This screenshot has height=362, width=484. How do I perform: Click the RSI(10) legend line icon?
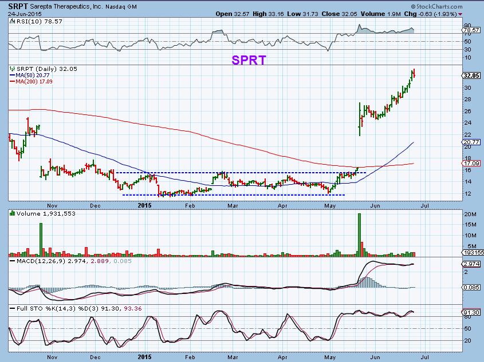11,22
